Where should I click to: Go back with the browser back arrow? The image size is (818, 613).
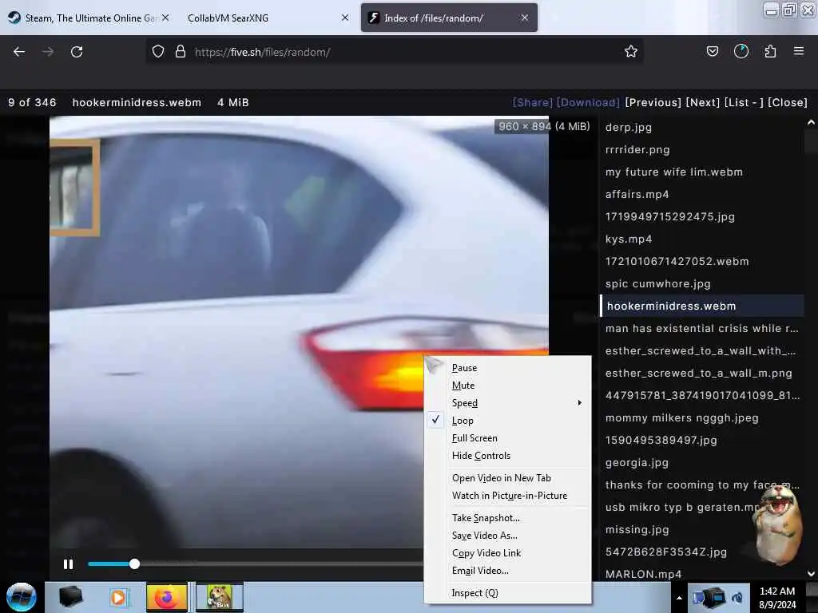(19, 52)
